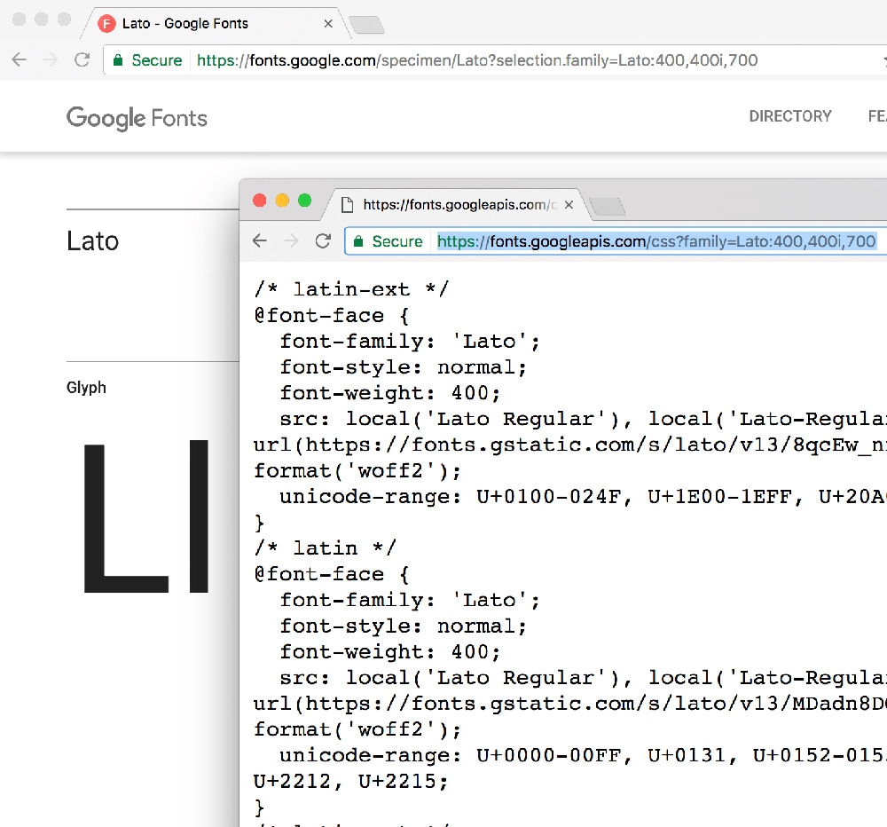This screenshot has height=827, width=887.
Task: Reload the fonts.googleapis.com CSS page
Action: click(323, 241)
